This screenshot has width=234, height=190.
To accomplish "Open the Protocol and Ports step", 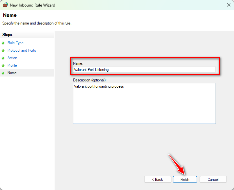I will pos(22,50).
